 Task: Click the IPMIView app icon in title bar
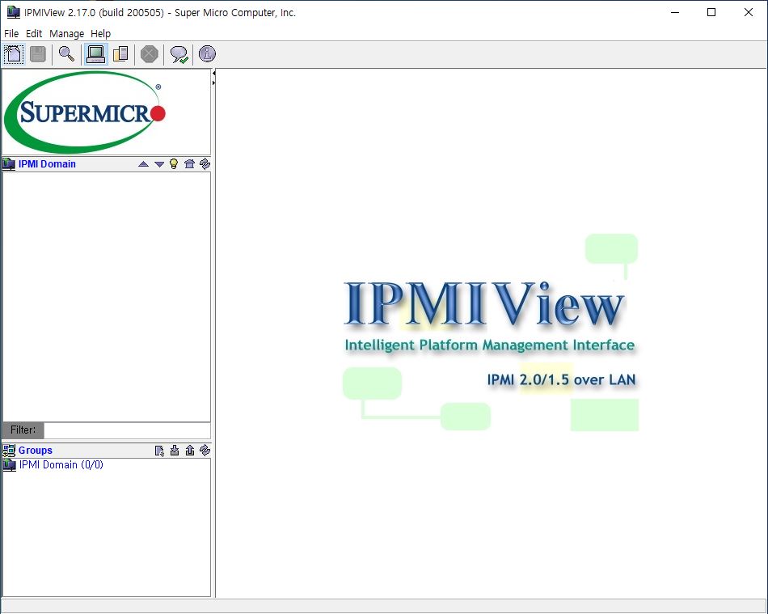pyautogui.click(x=13, y=12)
